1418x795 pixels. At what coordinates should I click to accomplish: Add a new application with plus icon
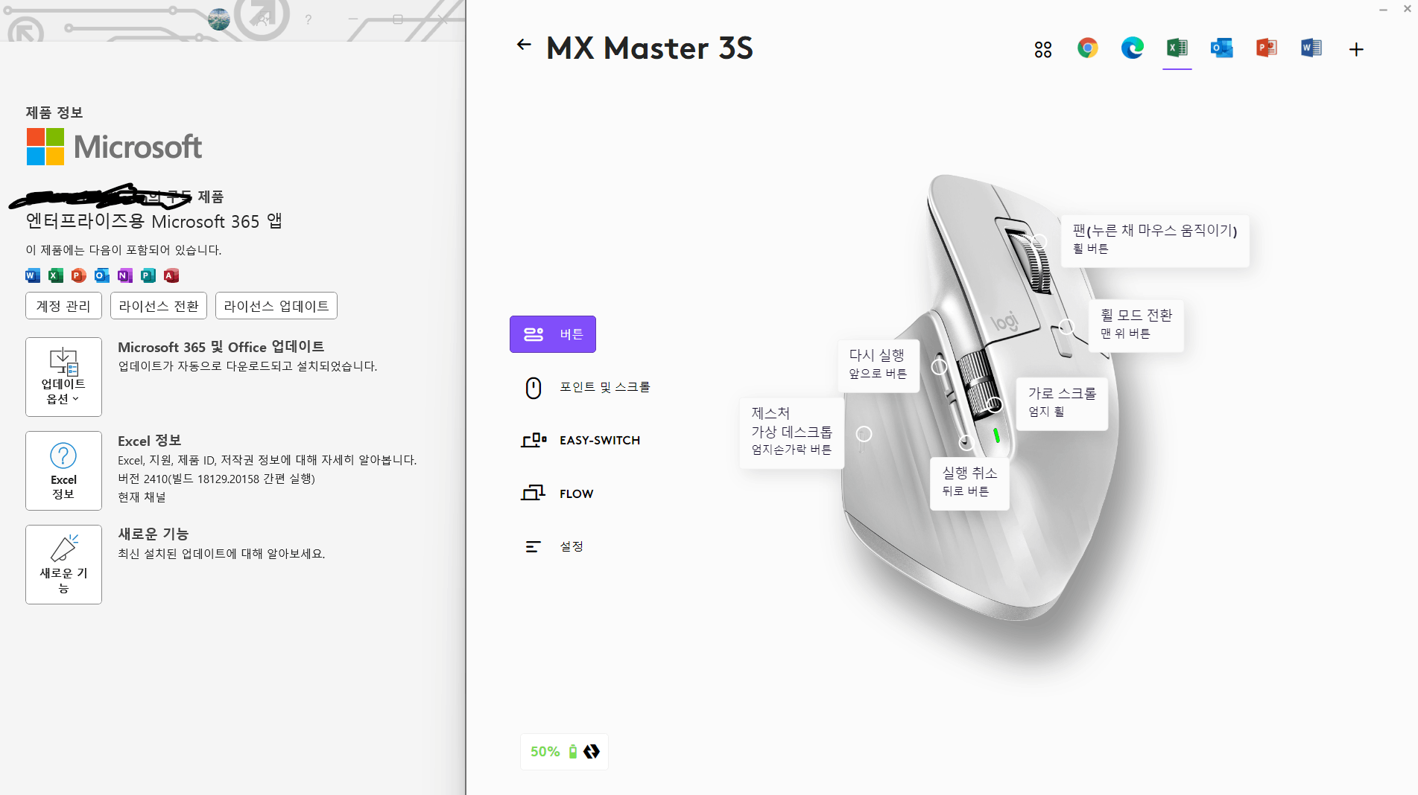pos(1356,49)
